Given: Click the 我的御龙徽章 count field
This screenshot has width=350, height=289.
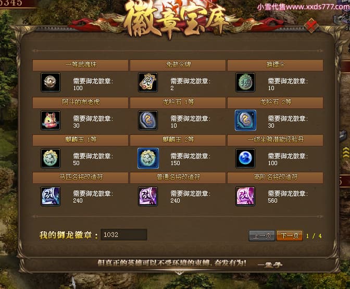Looking at the screenshot, I should click(x=123, y=234).
